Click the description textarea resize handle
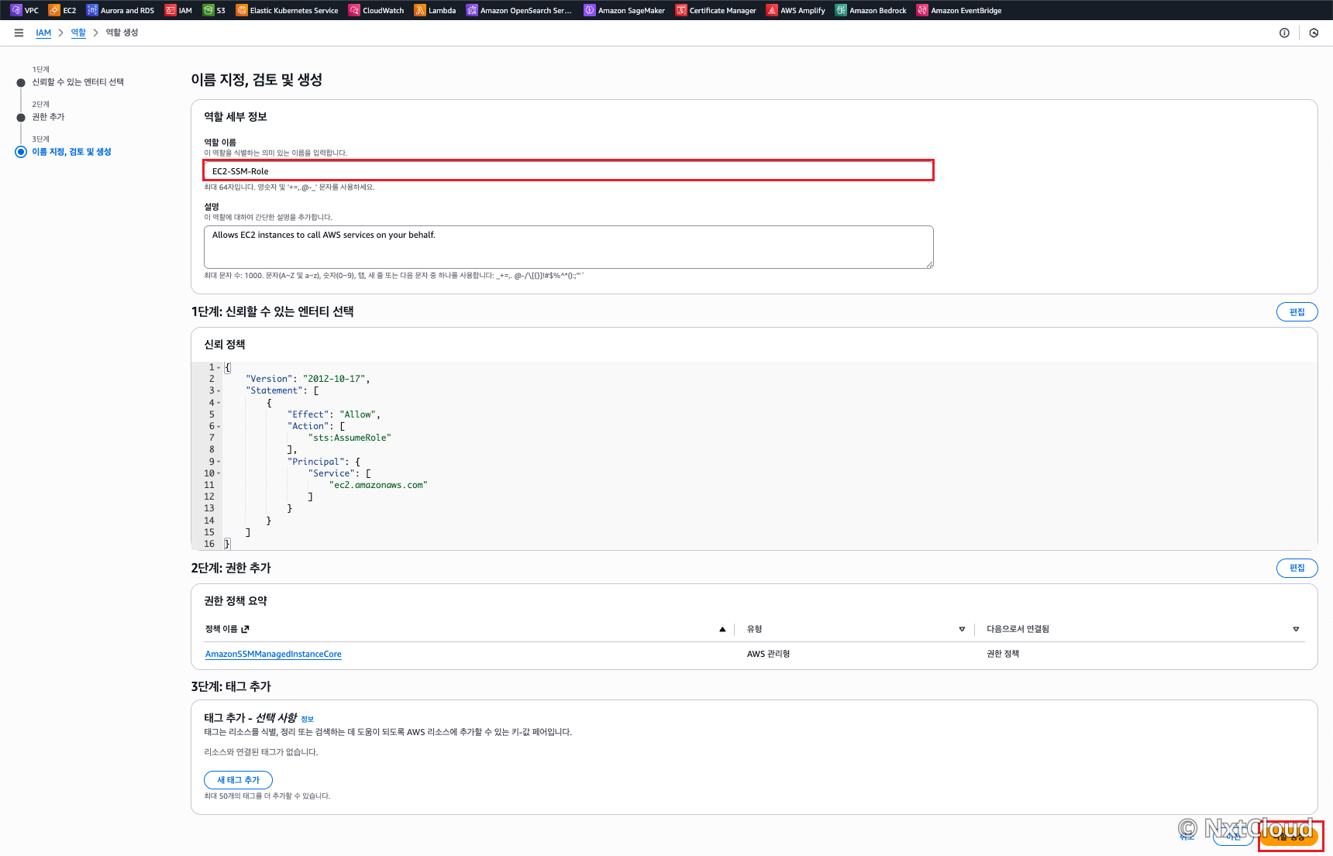Viewport: 1333px width, 856px height. pyautogui.click(x=928, y=264)
